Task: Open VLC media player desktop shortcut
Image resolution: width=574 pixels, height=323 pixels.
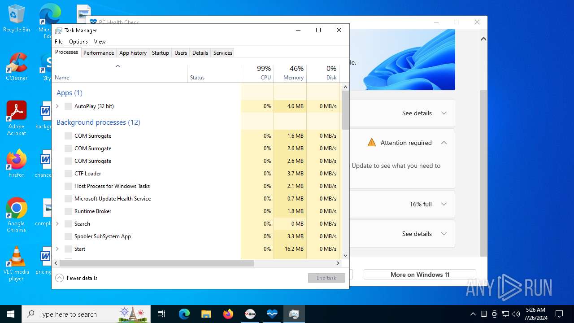Action: click(17, 264)
